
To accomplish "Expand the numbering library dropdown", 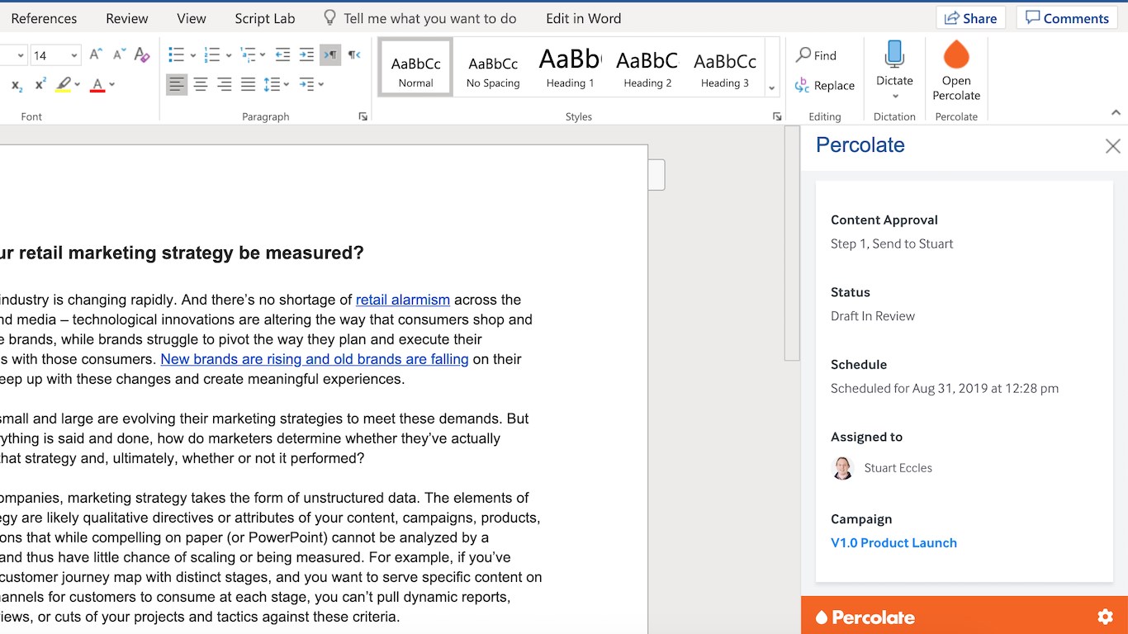I will (x=229, y=55).
